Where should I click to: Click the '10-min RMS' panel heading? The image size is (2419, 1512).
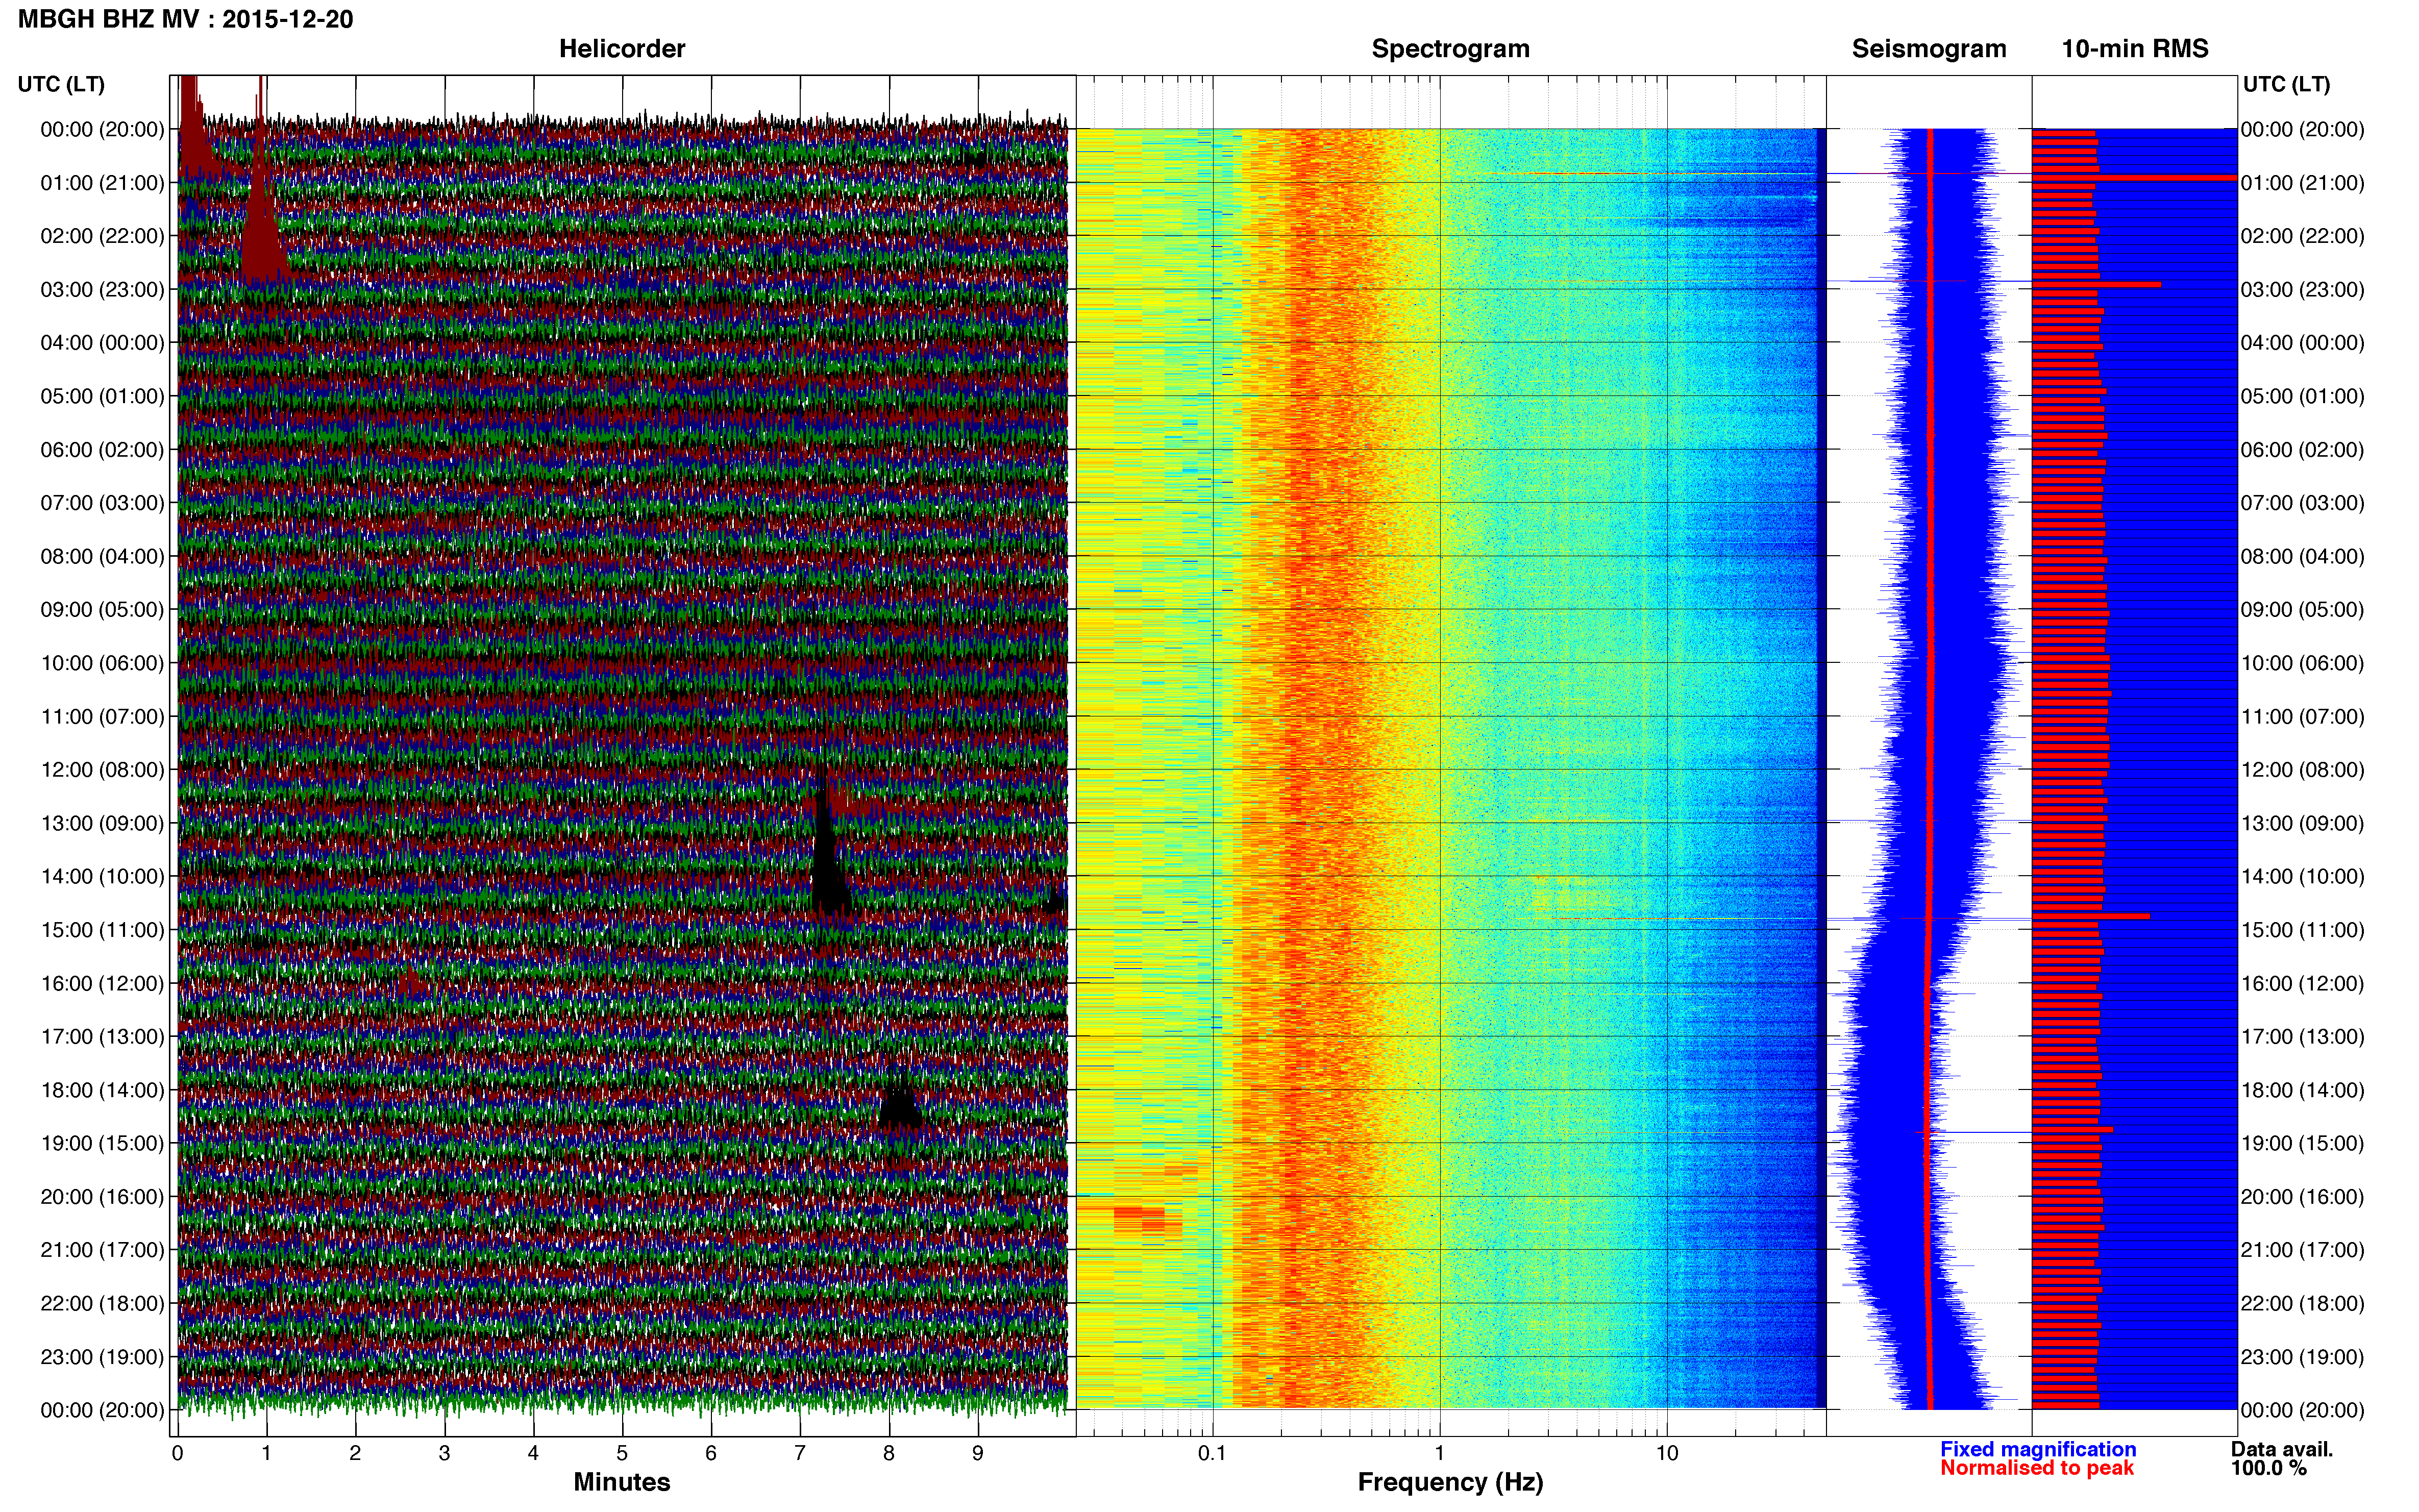click(2135, 49)
